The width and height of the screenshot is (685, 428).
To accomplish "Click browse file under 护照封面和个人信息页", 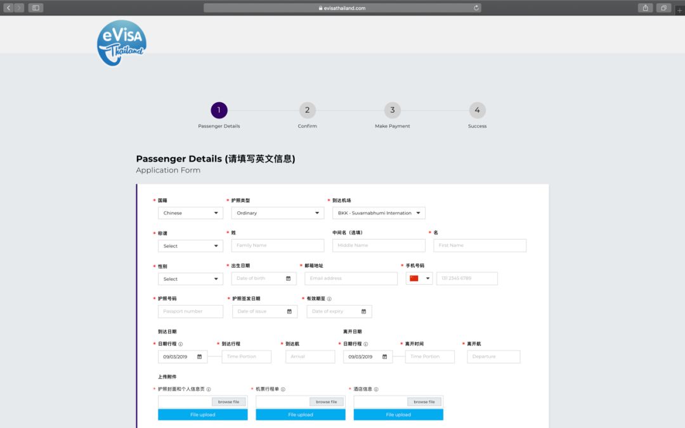I will [x=228, y=401].
